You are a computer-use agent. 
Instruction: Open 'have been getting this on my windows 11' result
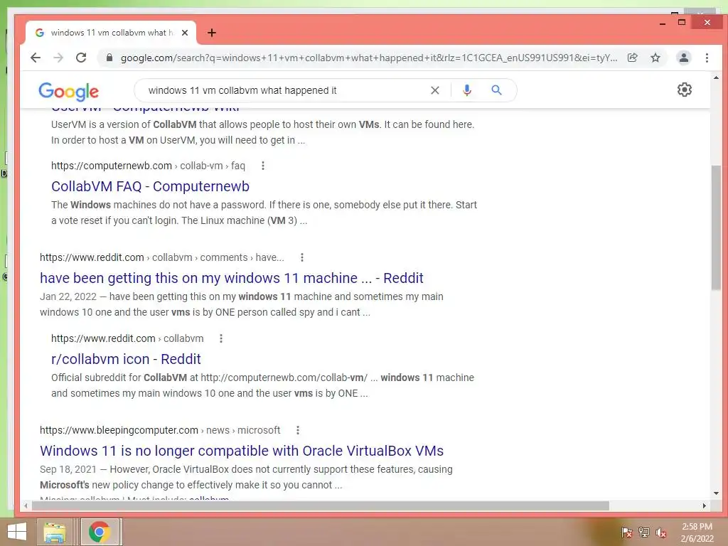coord(232,278)
